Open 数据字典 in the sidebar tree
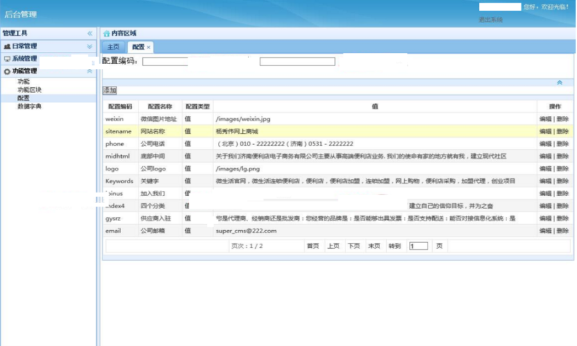Screen dimensions: 577x346 coord(29,106)
